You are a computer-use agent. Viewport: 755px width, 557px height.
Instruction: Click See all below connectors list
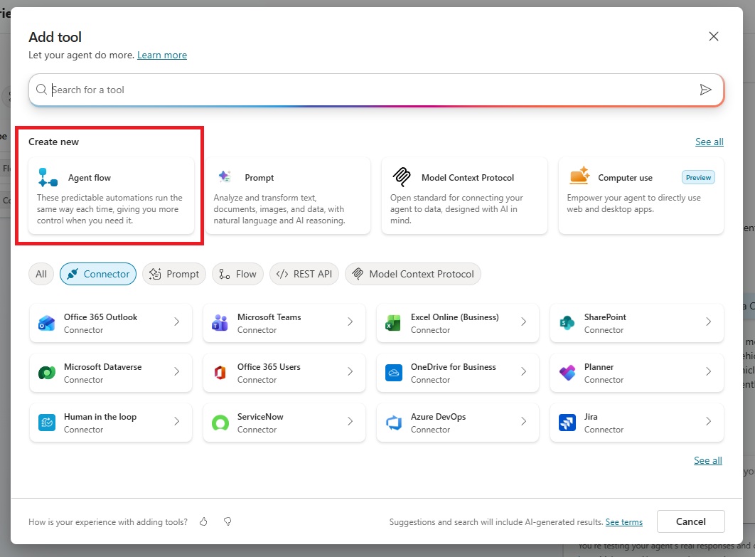tap(708, 460)
